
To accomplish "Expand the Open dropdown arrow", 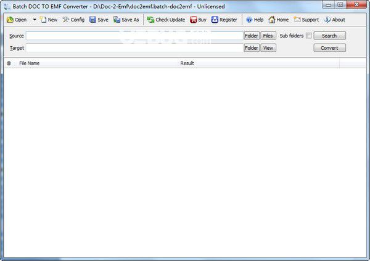I will 35,20.
